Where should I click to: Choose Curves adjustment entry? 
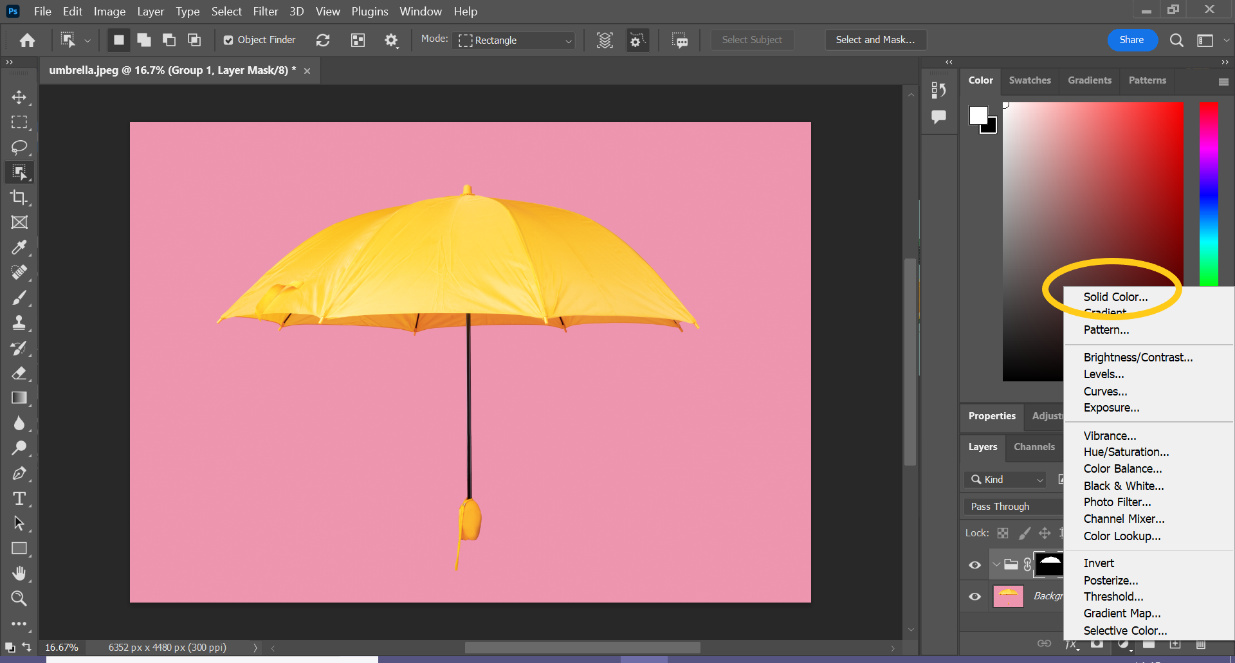pyautogui.click(x=1105, y=392)
